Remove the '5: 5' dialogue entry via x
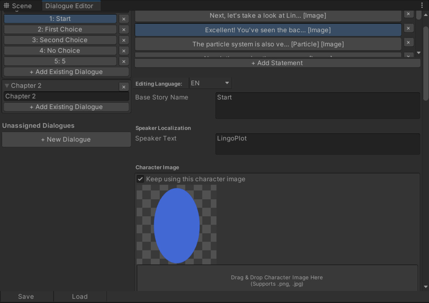The image size is (429, 303). pyautogui.click(x=124, y=61)
